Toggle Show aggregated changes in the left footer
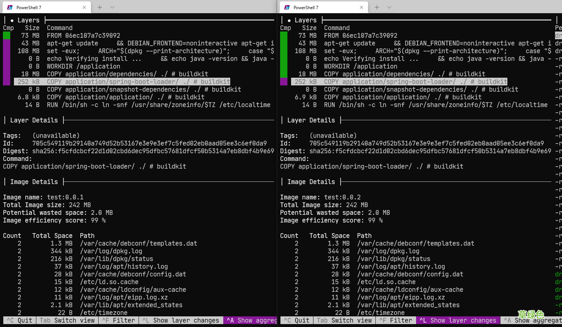Screen dimensions: 562x327 [x=251, y=320]
